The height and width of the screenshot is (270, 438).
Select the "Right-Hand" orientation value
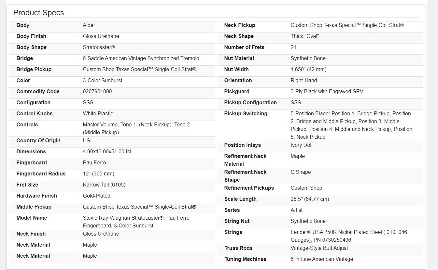coord(304,81)
